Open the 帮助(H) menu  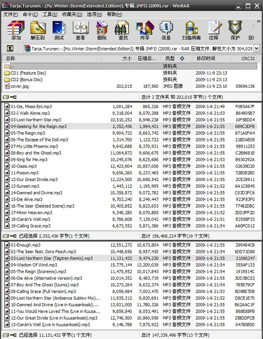(114, 14)
